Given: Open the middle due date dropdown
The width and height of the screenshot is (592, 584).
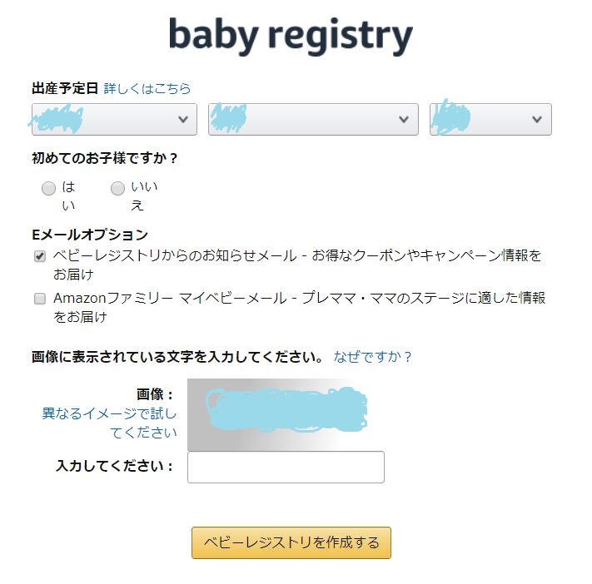Looking at the screenshot, I should coord(313,119).
